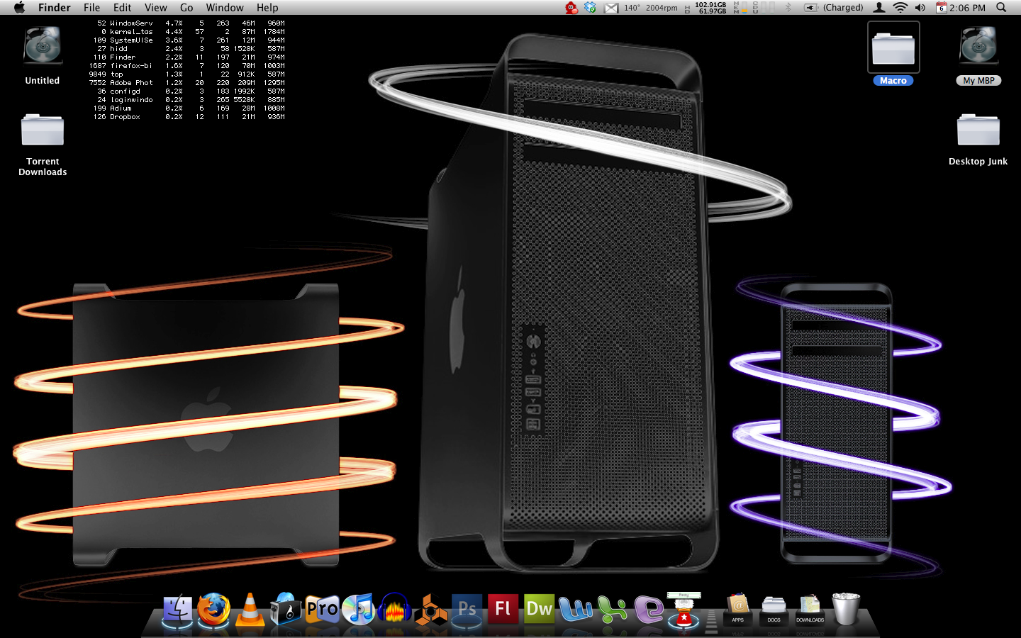The width and height of the screenshot is (1021, 638).
Task: Open the View menu
Action: pos(155,8)
